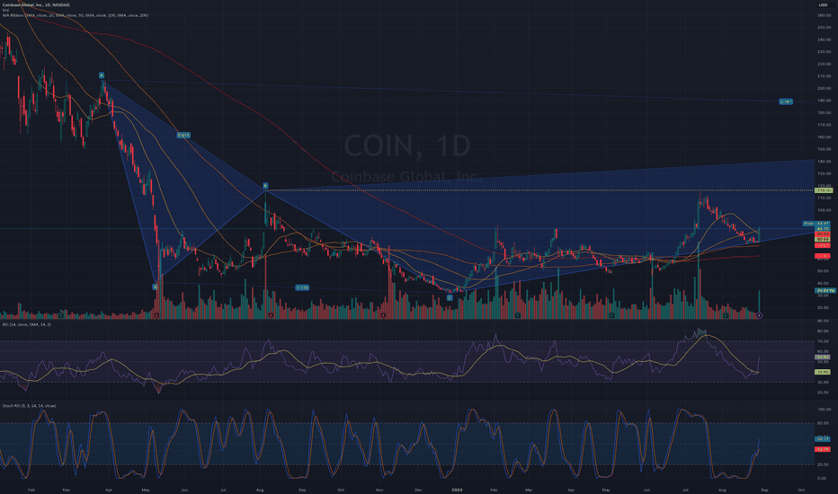
Task: Select the MA Ribbon indicator legend
Action: click(76, 15)
